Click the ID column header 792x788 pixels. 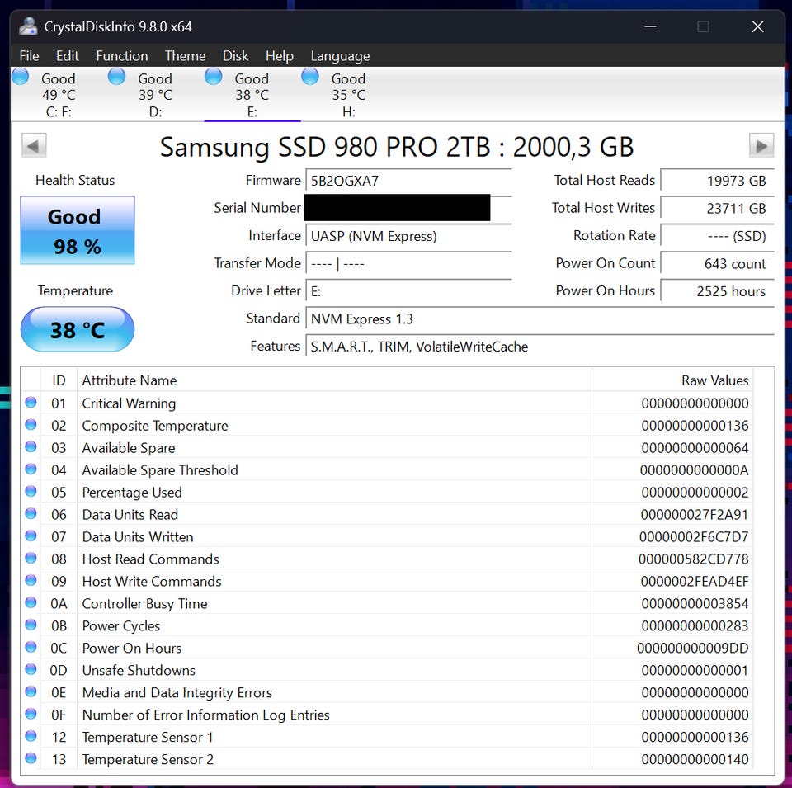pyautogui.click(x=59, y=380)
